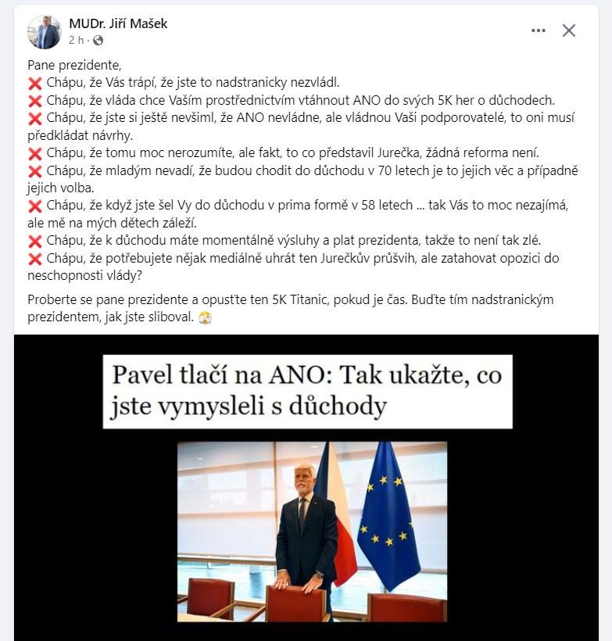Click the red X before "tomu moc nerozumíte" line

[x=35, y=154]
